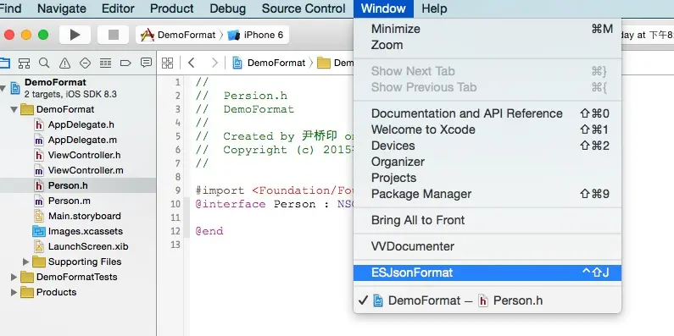The image size is (674, 336).
Task: Open the Product menu
Action: 172,8
